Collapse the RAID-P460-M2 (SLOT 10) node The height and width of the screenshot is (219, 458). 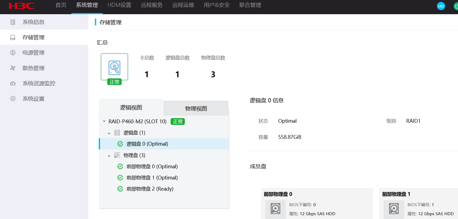point(104,121)
